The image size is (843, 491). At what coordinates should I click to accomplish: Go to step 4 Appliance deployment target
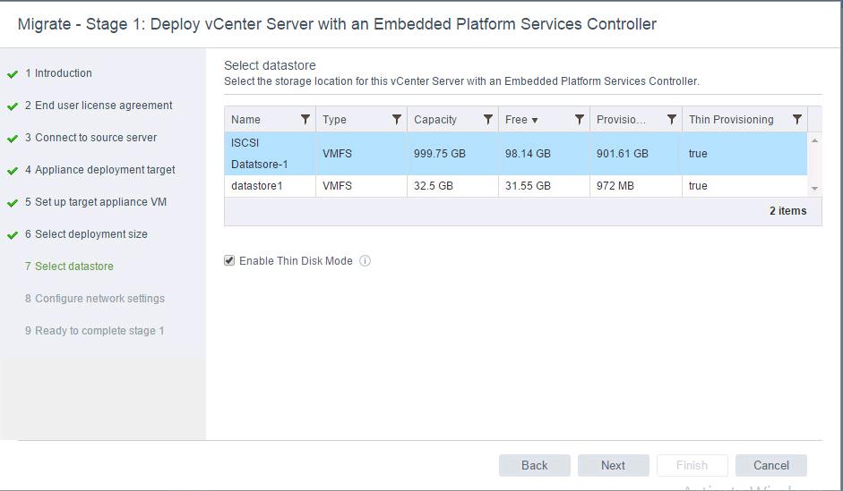100,170
